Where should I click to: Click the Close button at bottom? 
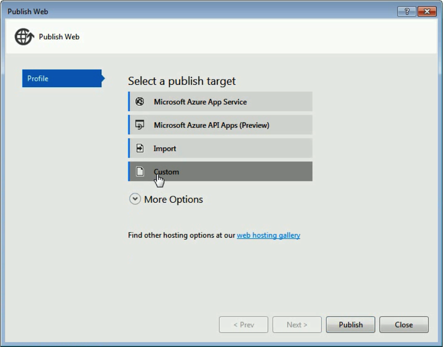pyautogui.click(x=404, y=325)
